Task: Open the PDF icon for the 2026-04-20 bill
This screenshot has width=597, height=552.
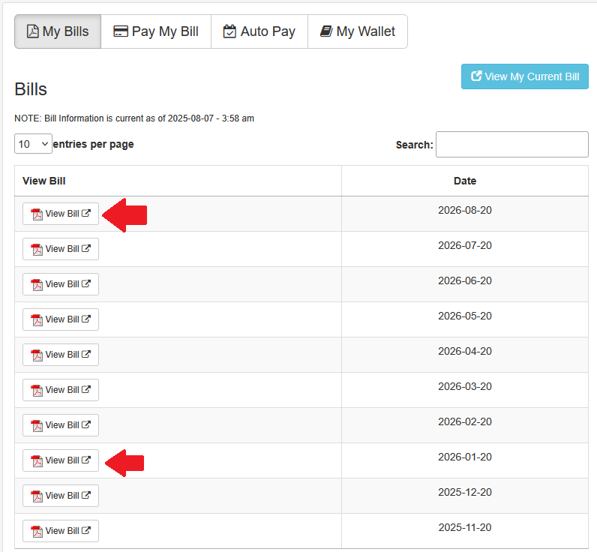Action: pos(37,355)
